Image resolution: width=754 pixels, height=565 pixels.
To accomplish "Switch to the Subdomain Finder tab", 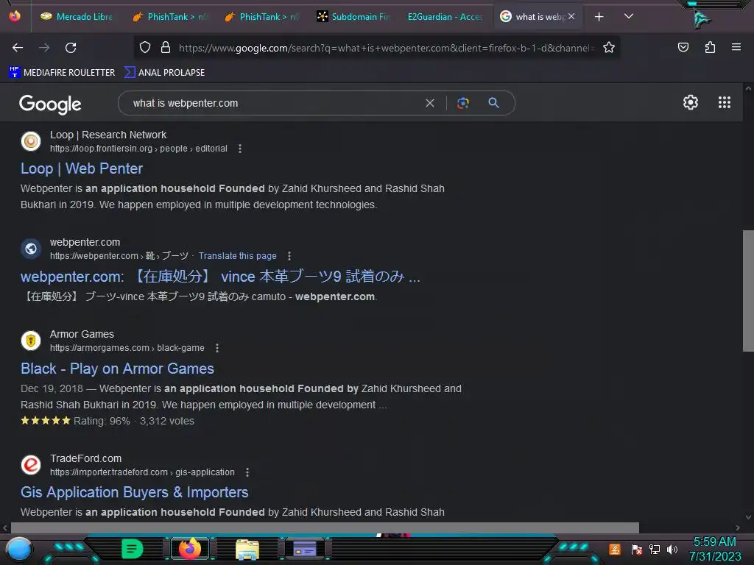I will pos(353,17).
